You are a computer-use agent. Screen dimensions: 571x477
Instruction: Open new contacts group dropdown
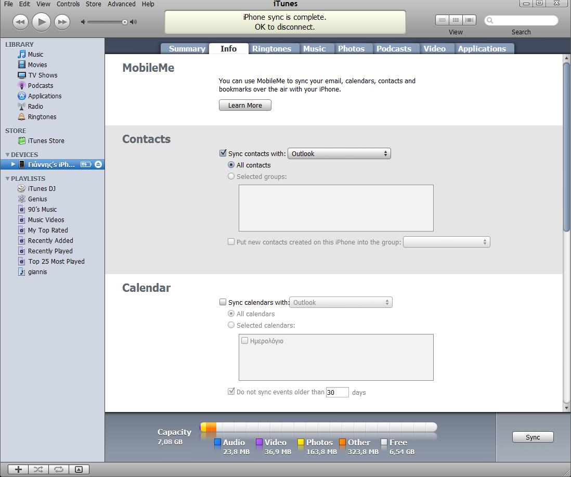click(x=447, y=242)
